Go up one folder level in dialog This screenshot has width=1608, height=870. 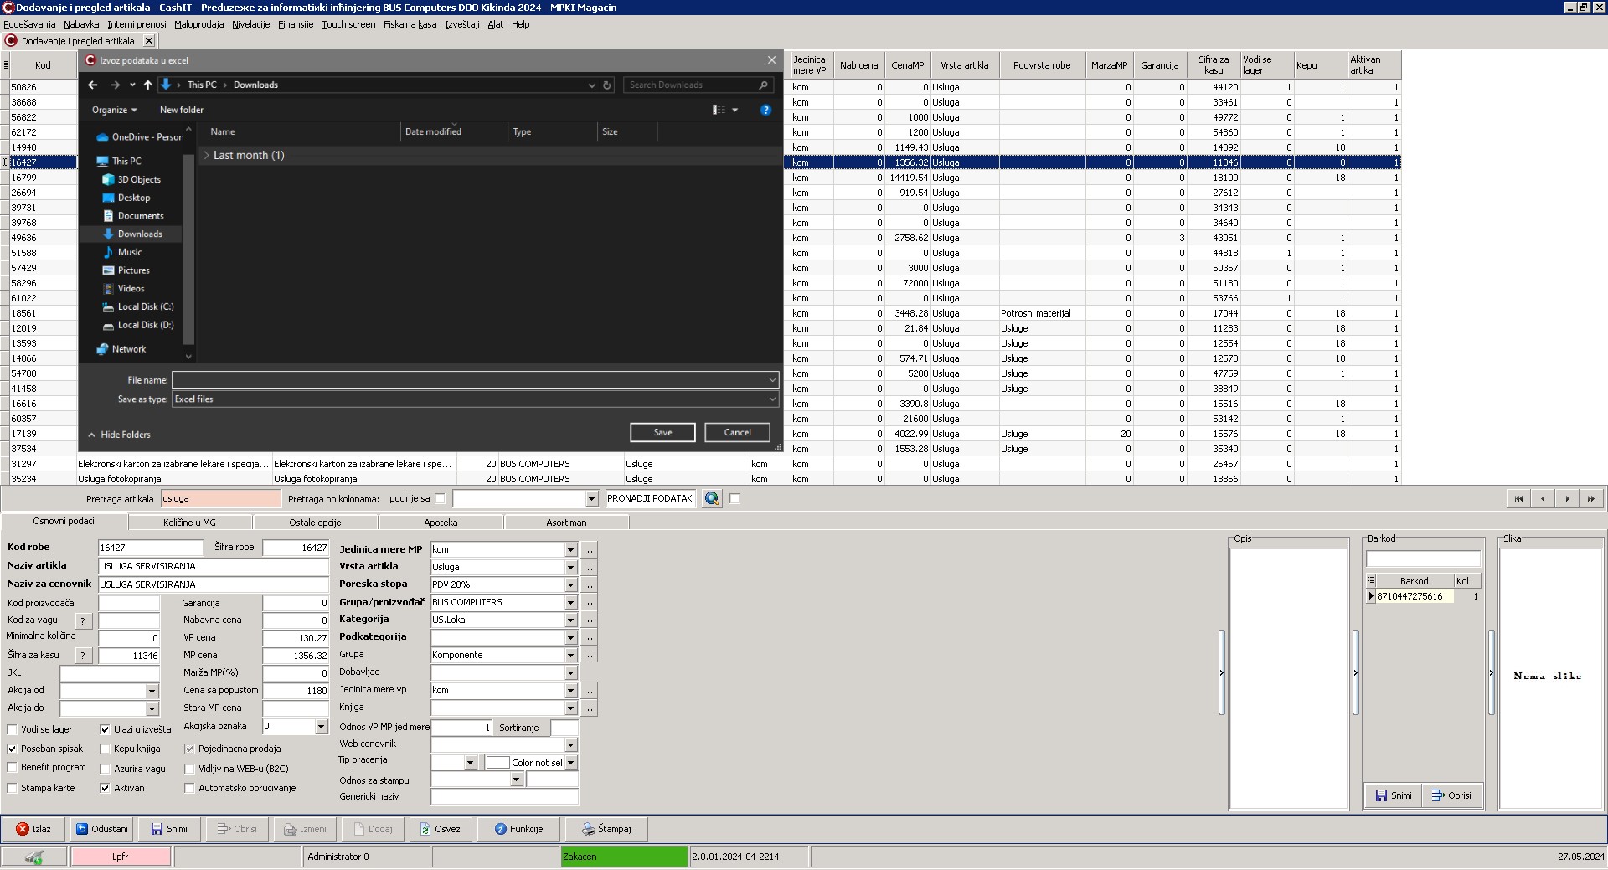(x=147, y=85)
